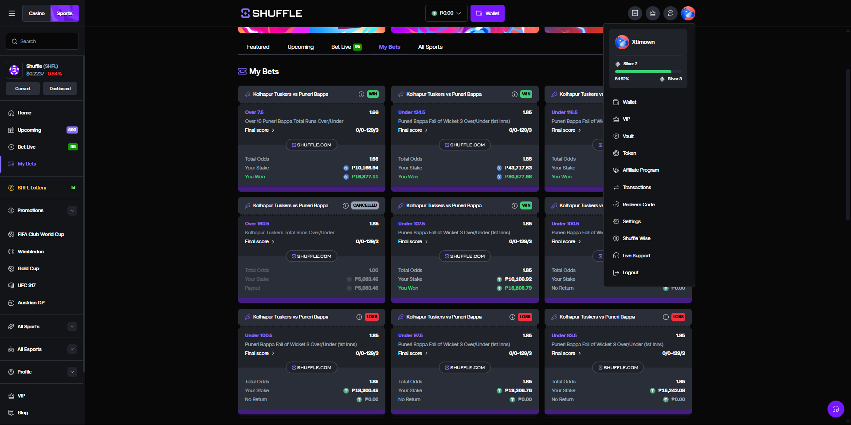Open the hamburger menu icon
The image size is (851, 425).
[x=12, y=13]
